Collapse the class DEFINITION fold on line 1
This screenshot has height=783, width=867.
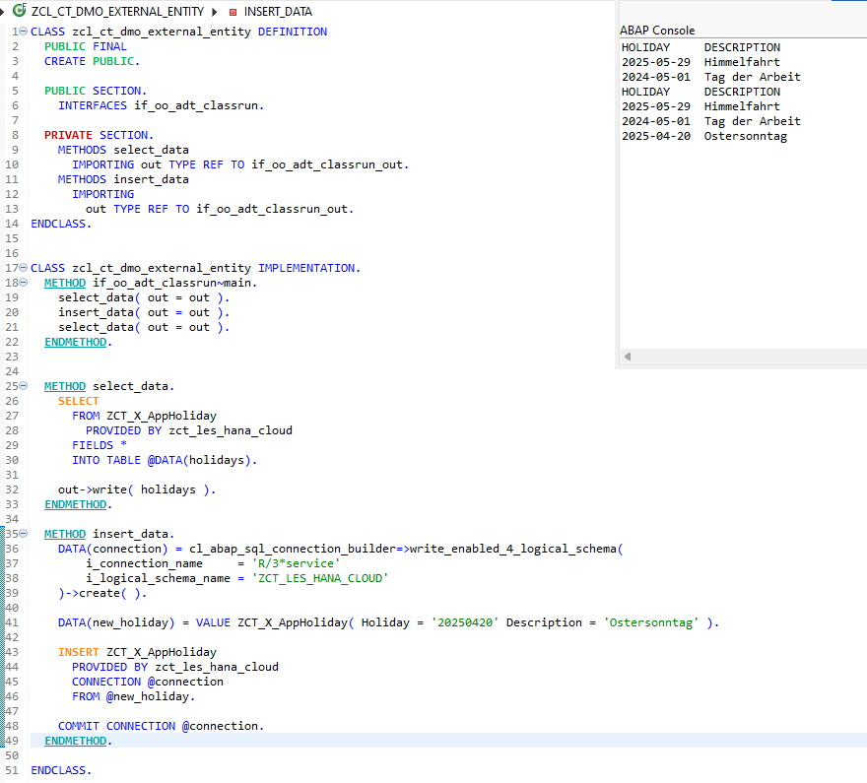pos(24,32)
